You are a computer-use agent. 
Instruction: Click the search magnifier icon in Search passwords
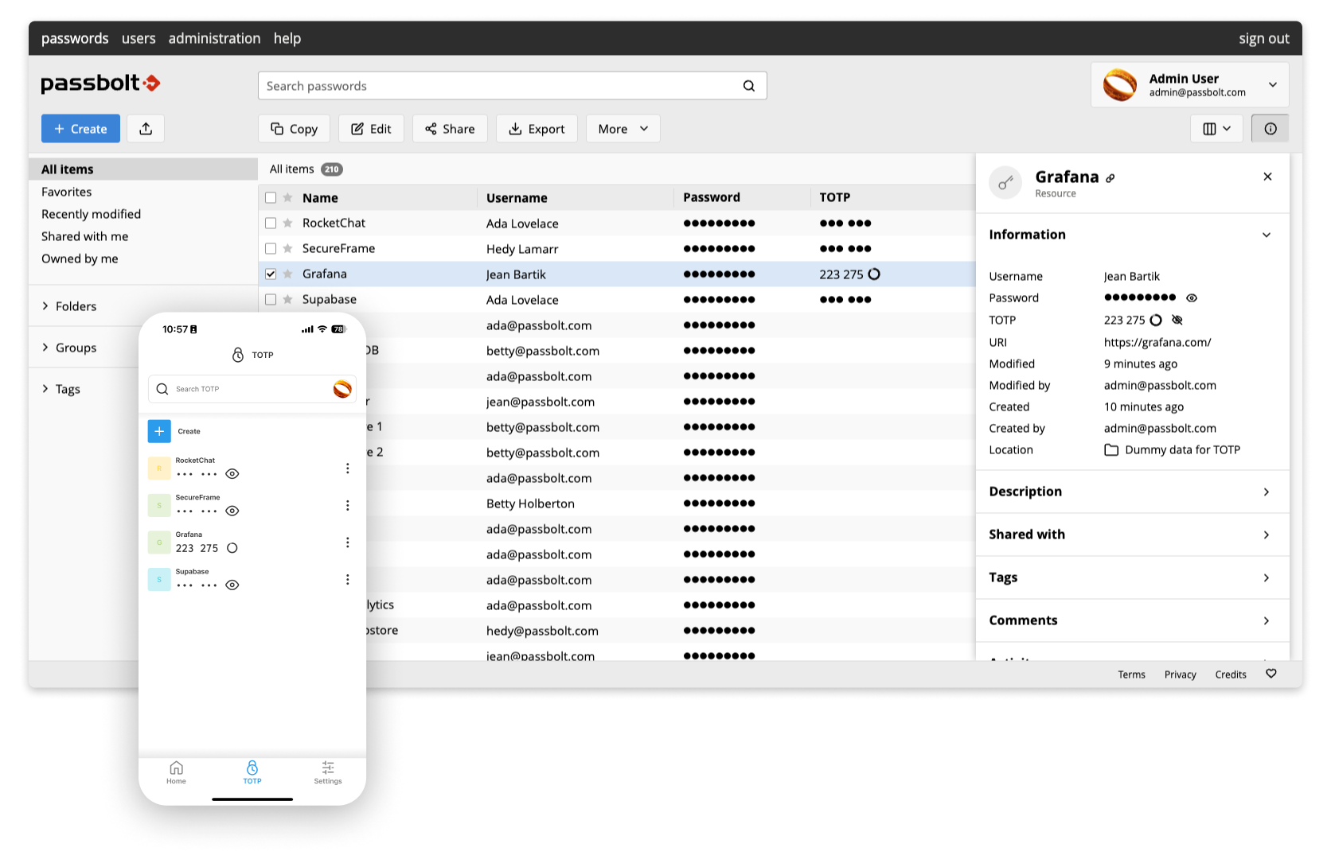point(749,86)
